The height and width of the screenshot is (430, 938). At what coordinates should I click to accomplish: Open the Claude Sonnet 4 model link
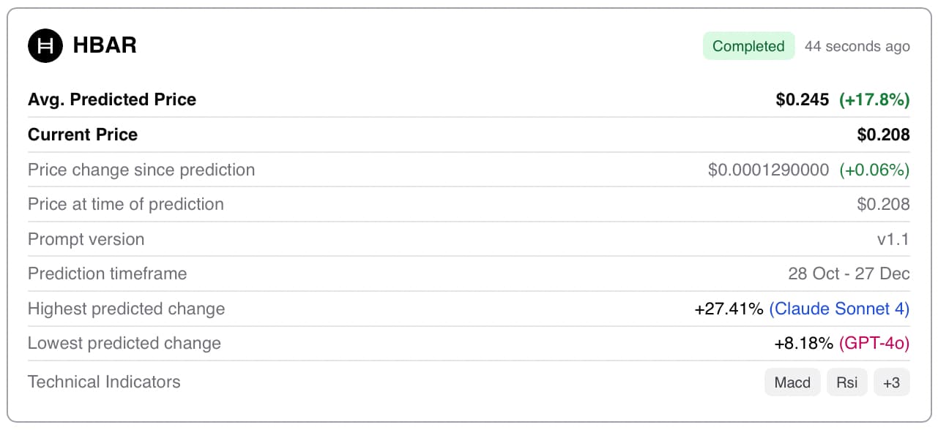[839, 309]
